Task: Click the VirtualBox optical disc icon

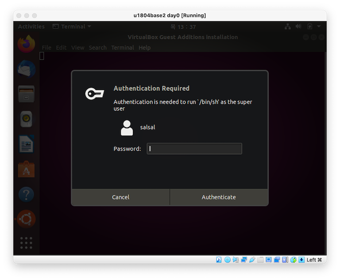Action: point(228,260)
